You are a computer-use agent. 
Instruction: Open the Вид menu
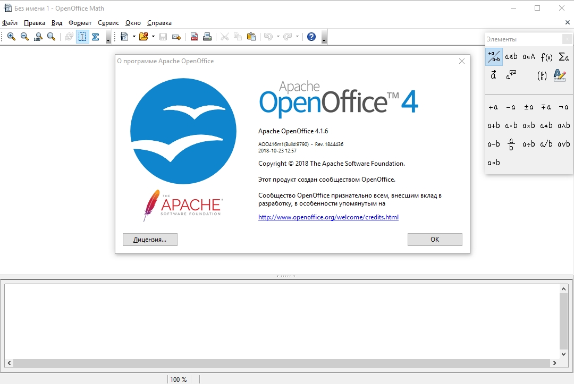tap(57, 23)
